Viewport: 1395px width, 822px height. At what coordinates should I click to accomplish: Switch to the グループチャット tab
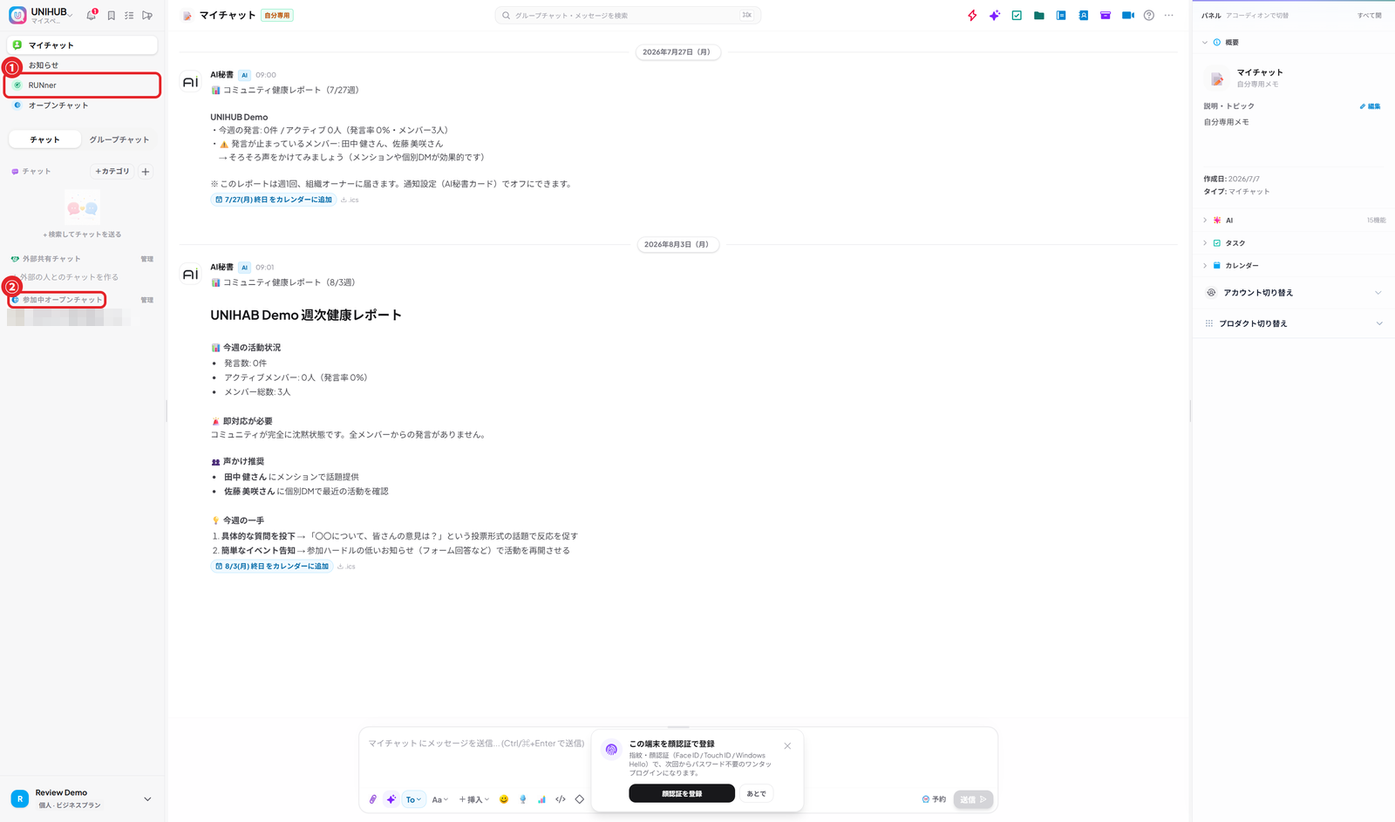point(119,139)
